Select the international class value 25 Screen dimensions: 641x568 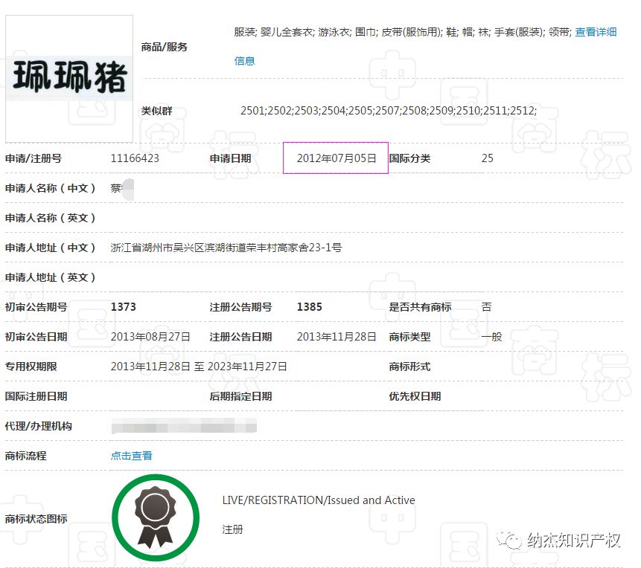click(487, 158)
